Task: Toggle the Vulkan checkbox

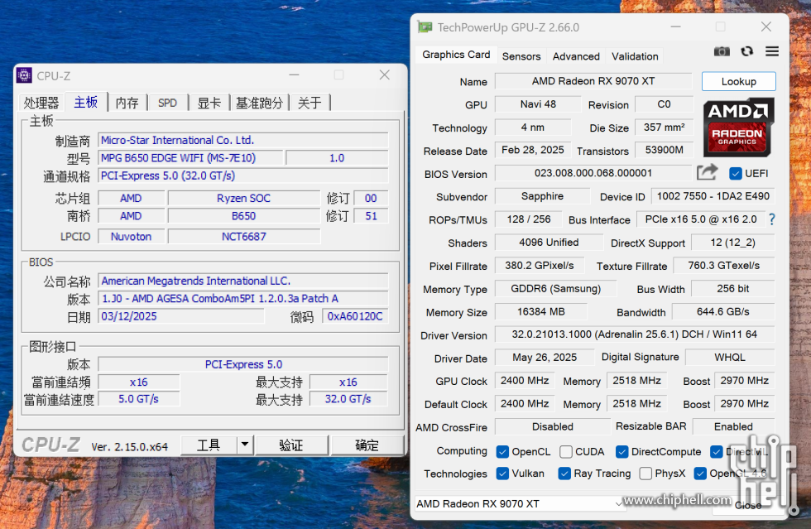Action: pyautogui.click(x=502, y=474)
